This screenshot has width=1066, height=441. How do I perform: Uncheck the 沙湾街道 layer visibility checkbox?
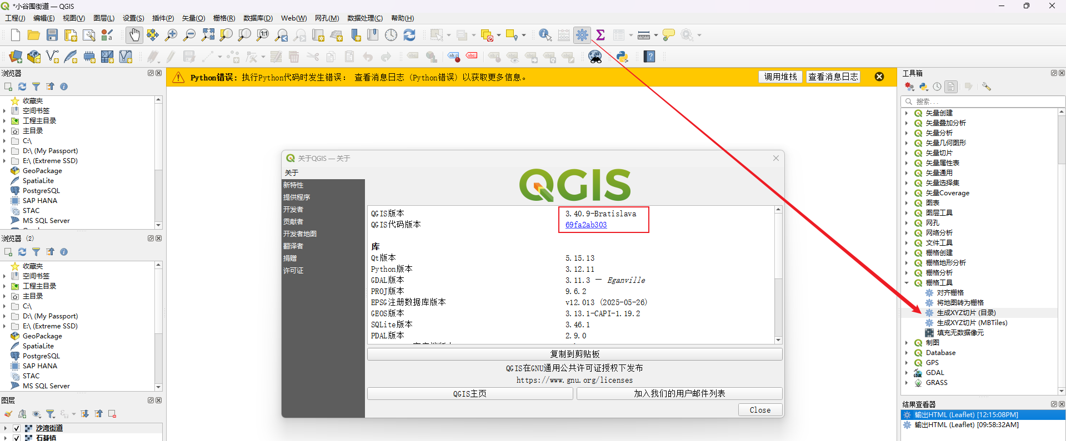coord(17,428)
